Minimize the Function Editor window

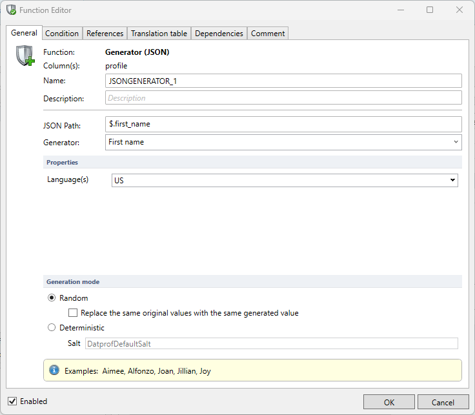[x=401, y=10]
